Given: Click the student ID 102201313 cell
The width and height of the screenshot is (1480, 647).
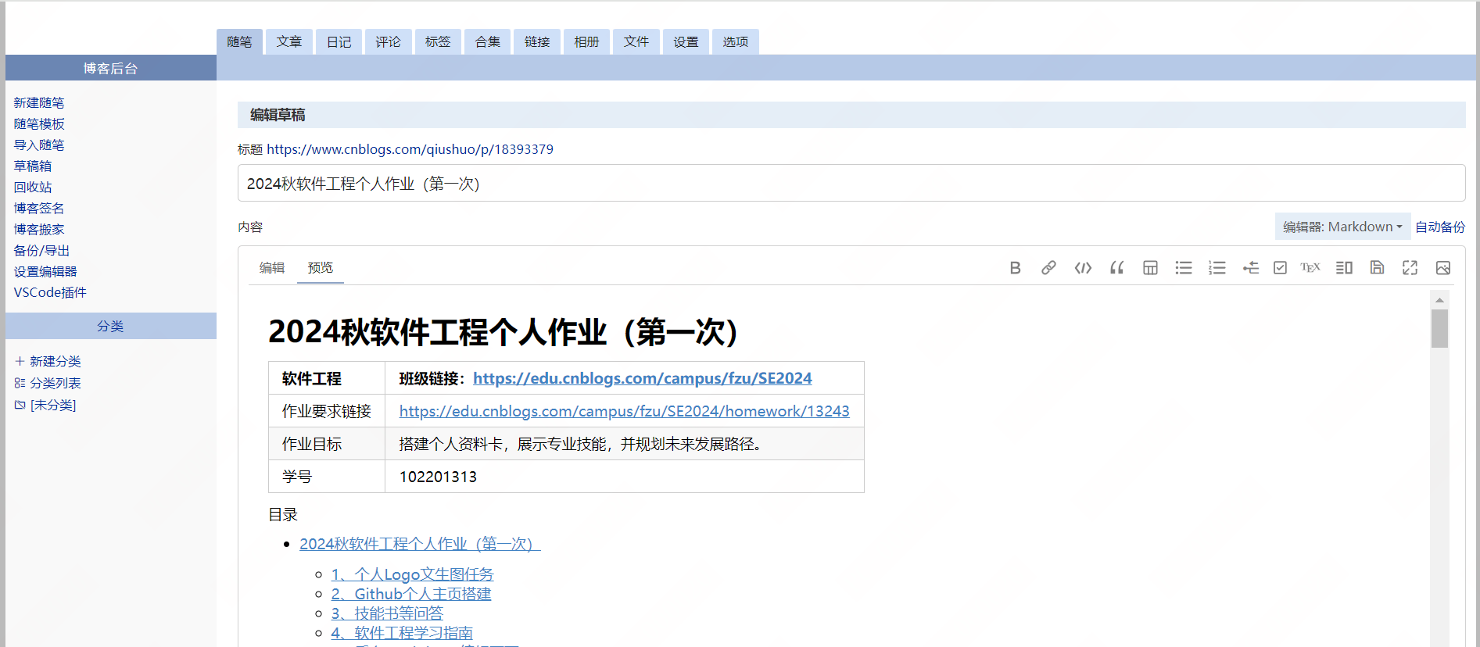Looking at the screenshot, I should pyautogui.click(x=625, y=477).
